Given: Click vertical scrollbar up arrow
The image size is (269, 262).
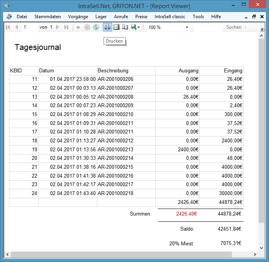Looking at the screenshot, I should 262,36.
